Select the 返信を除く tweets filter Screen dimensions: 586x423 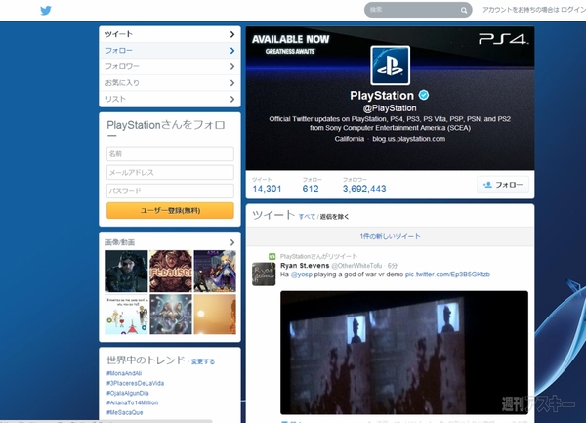(334, 216)
